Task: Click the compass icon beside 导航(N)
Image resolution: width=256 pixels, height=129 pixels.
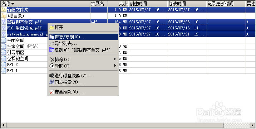Action: [52, 66]
